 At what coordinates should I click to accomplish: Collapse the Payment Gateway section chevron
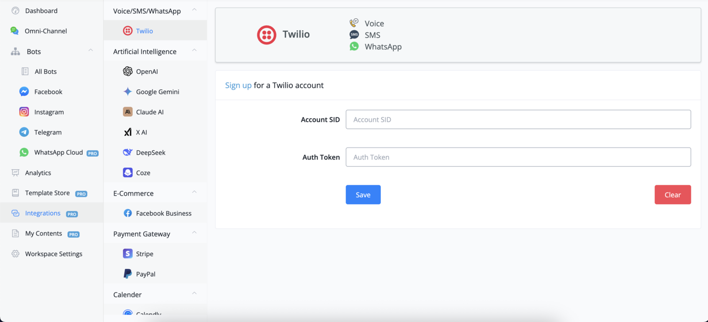click(x=194, y=233)
